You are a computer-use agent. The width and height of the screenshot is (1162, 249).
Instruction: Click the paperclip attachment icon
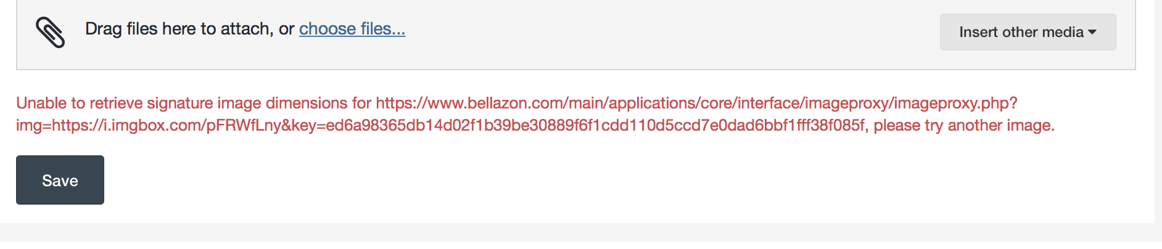coord(50,31)
